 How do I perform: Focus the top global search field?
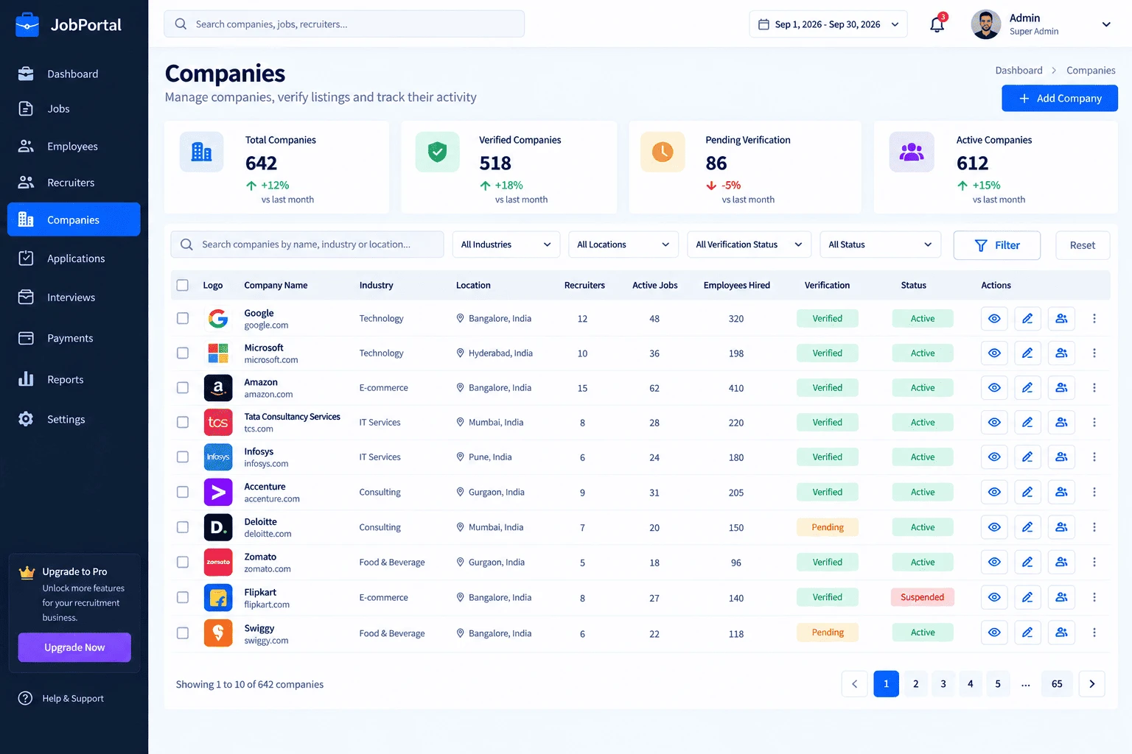344,24
